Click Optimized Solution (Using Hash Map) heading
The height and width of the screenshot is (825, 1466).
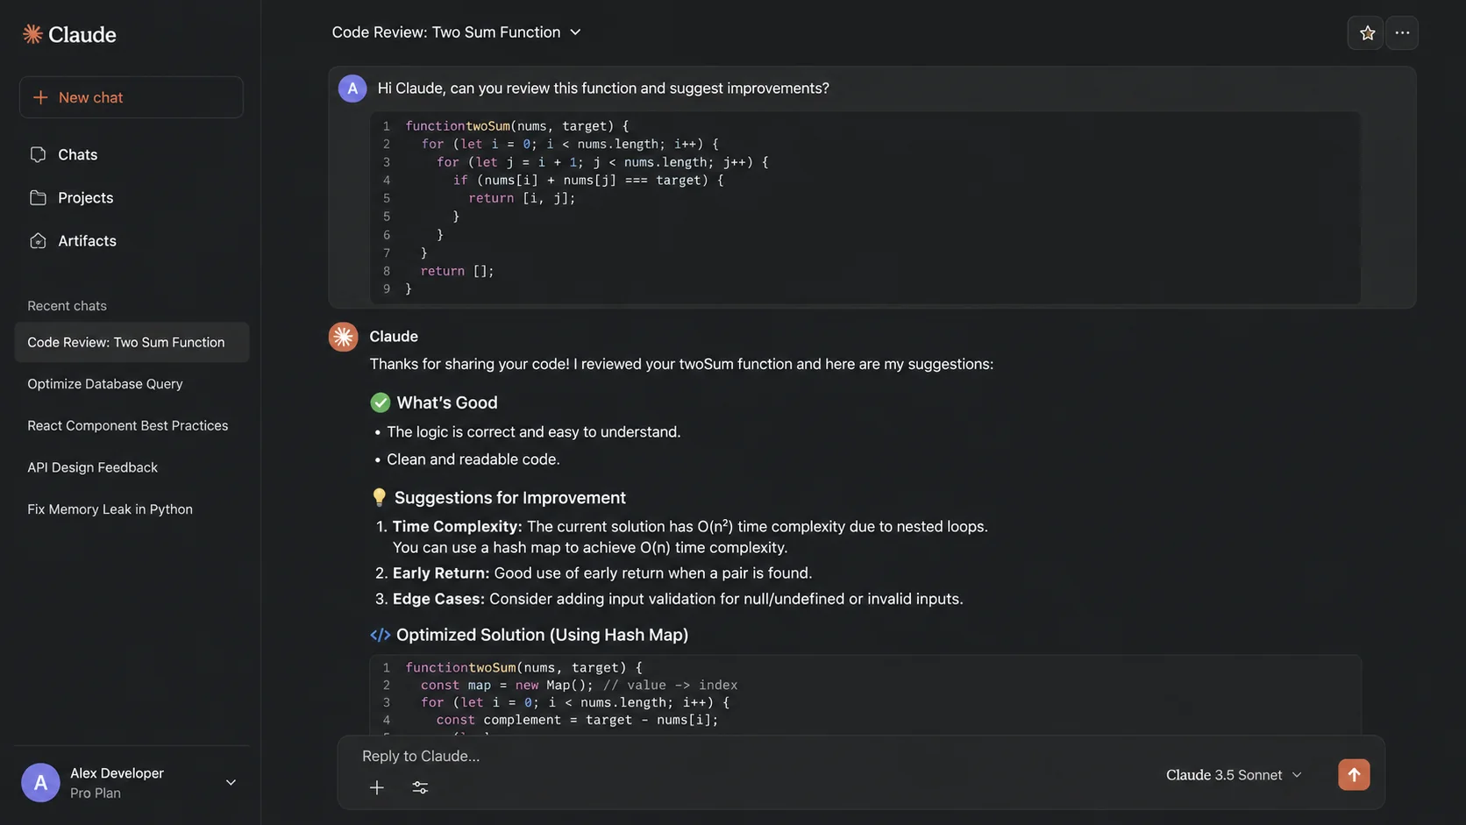pos(542,635)
